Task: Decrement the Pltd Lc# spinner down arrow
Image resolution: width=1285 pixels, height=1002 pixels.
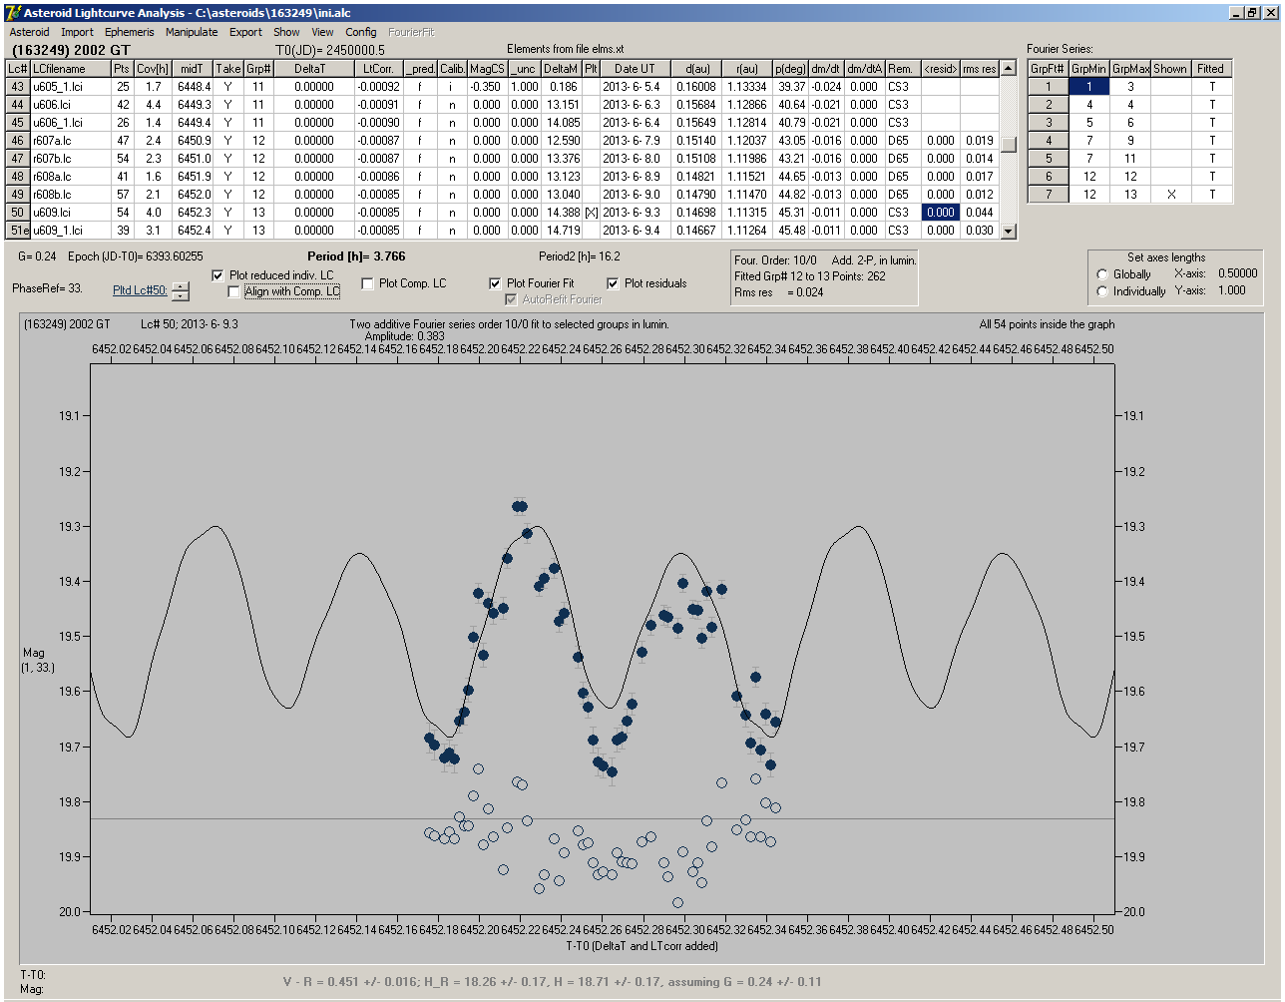Action: [180, 295]
